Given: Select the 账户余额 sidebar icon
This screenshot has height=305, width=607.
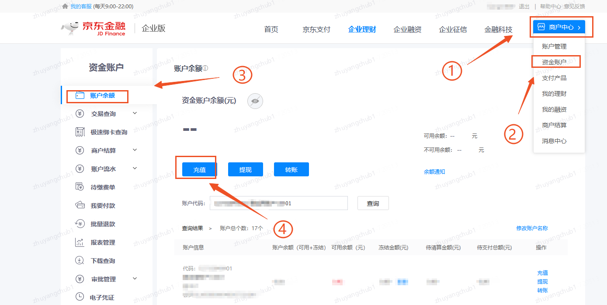Looking at the screenshot, I should [80, 96].
